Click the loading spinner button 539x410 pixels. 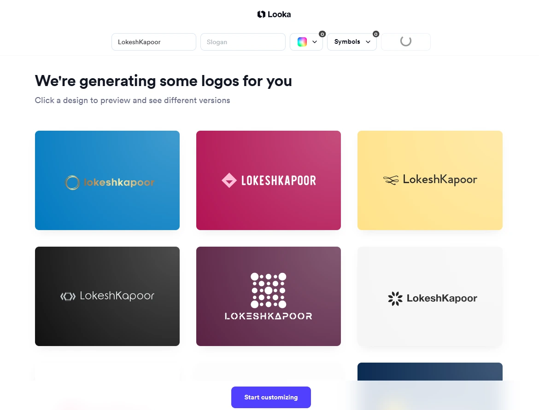pos(405,42)
